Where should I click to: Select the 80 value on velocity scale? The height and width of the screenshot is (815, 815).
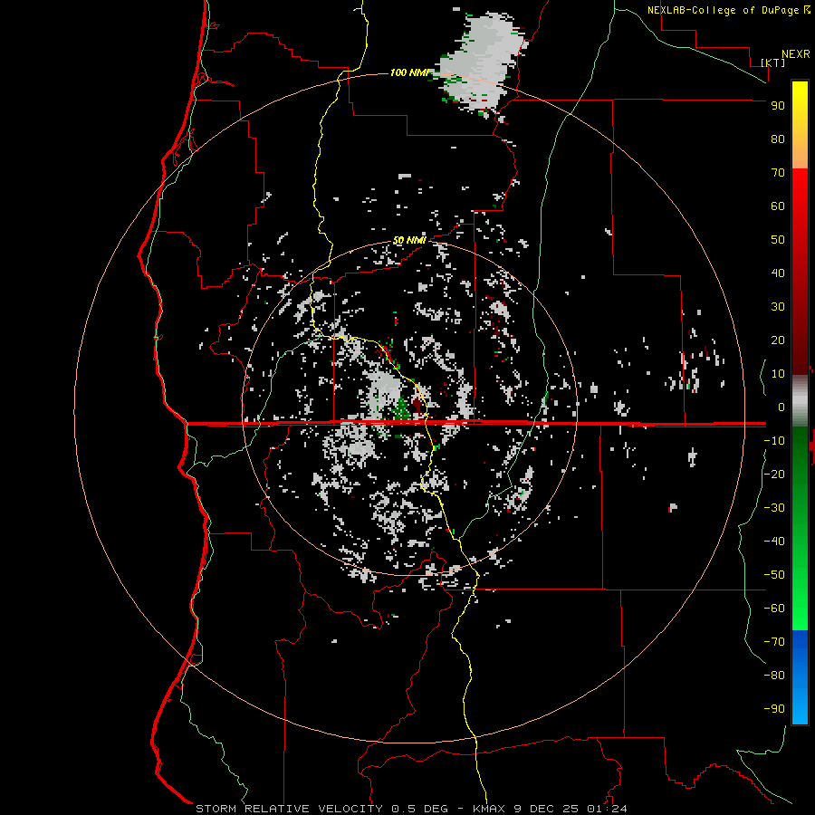tap(778, 139)
